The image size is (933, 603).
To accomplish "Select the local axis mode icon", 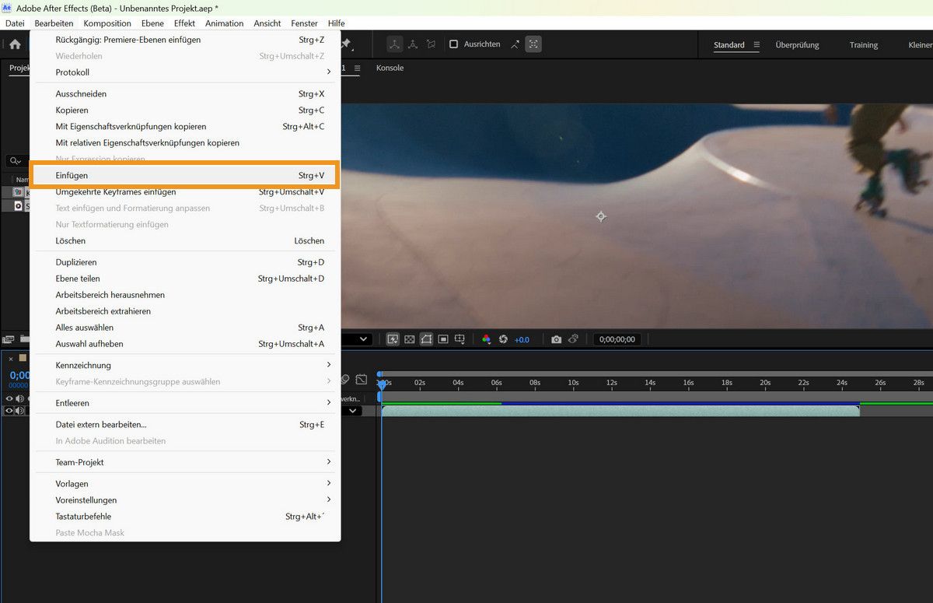I will pos(395,44).
